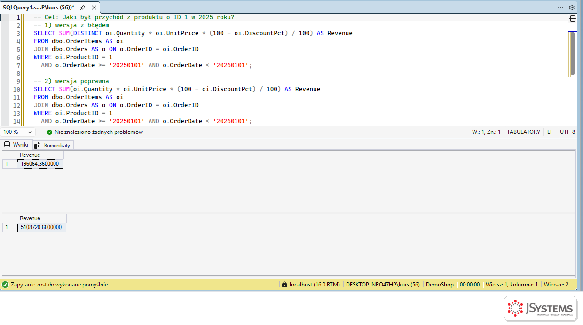The height and width of the screenshot is (325, 583).
Task: Select the result cell 196064.3600000
Action: click(40, 164)
